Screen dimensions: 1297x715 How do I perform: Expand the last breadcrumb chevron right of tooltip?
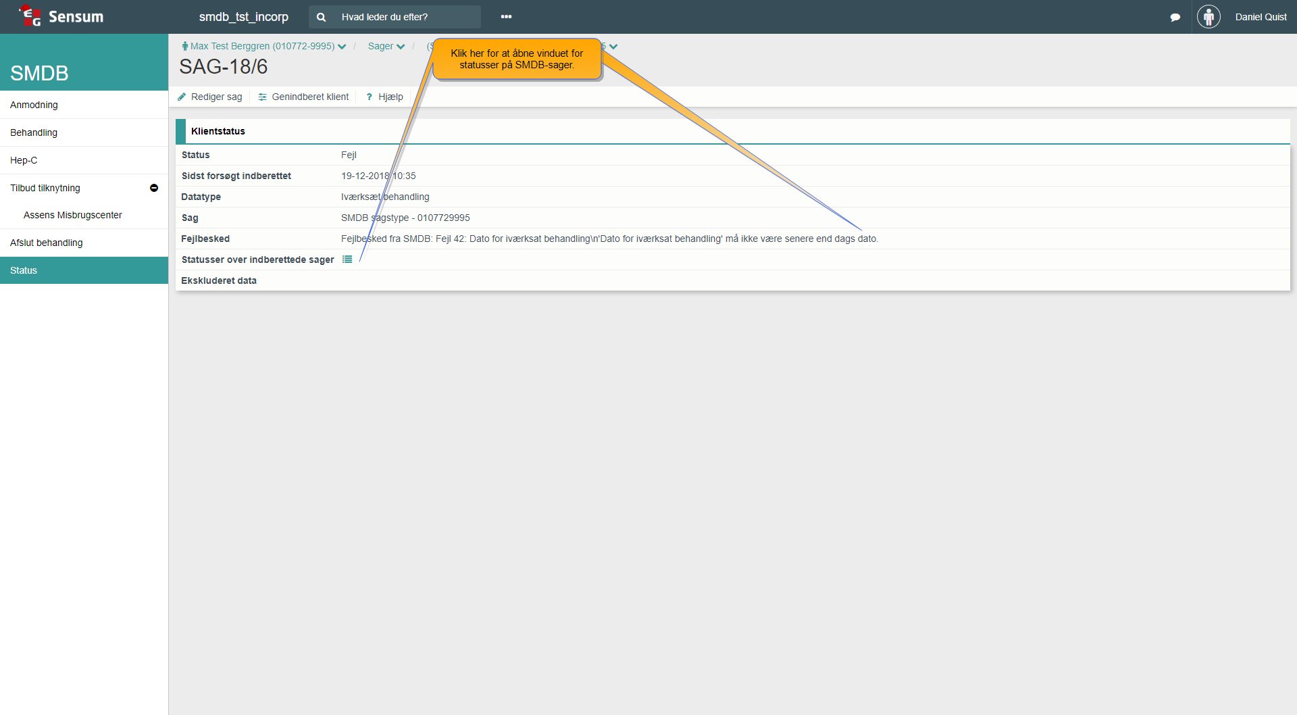613,47
